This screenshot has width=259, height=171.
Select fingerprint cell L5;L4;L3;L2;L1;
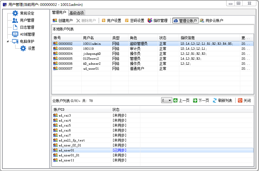tap(194, 49)
